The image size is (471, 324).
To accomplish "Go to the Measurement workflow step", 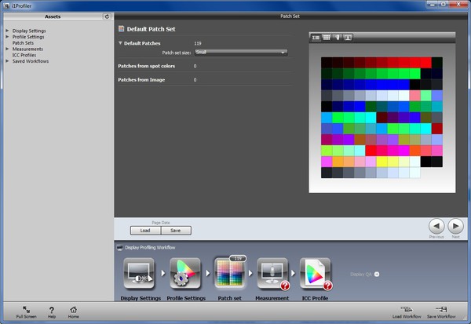I will 272,274.
